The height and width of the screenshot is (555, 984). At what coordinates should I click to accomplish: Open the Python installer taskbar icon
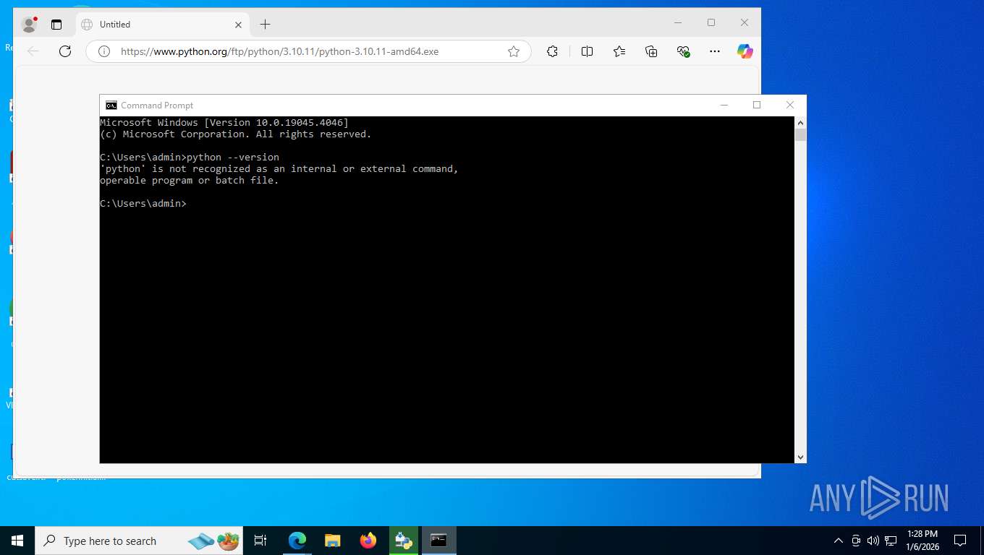[x=404, y=541]
